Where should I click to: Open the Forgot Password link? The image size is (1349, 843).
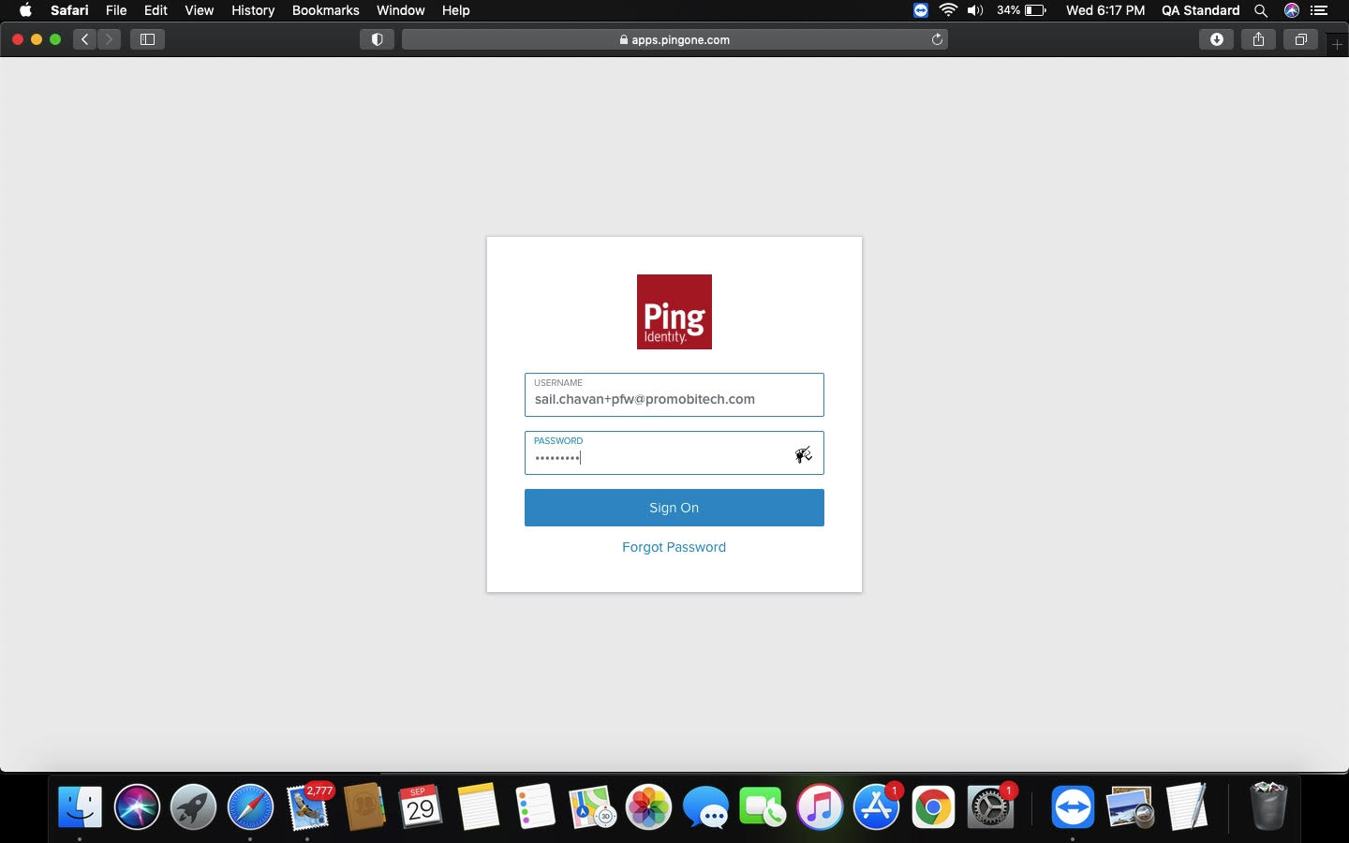click(674, 547)
